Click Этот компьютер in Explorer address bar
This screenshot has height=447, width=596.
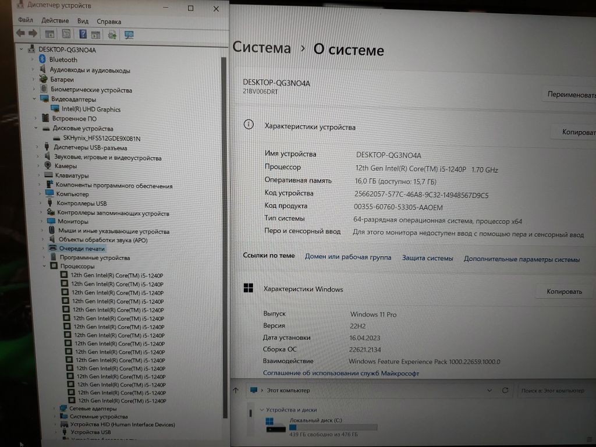pyautogui.click(x=288, y=390)
